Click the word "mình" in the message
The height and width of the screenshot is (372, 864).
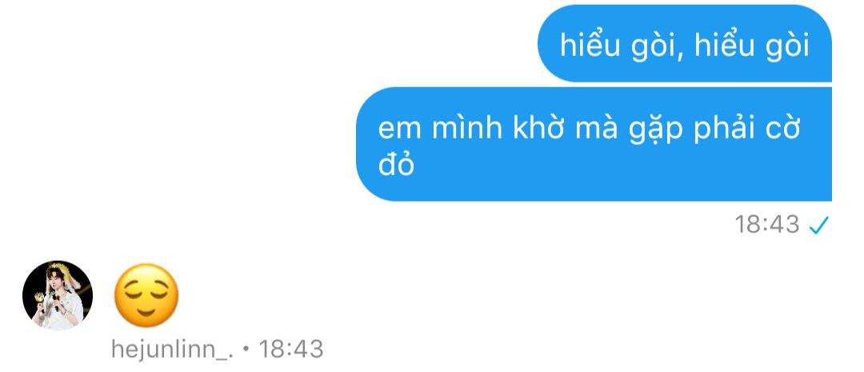467,128
